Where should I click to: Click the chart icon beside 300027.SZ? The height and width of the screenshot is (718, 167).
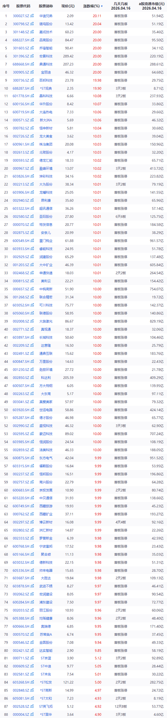(x=32, y=16)
